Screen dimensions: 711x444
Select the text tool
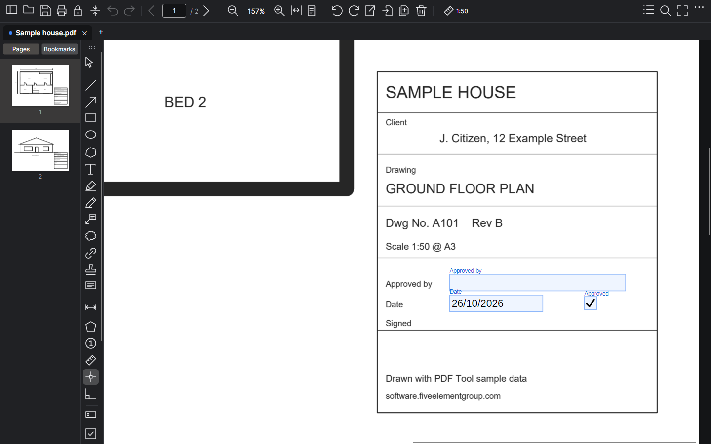click(x=91, y=169)
